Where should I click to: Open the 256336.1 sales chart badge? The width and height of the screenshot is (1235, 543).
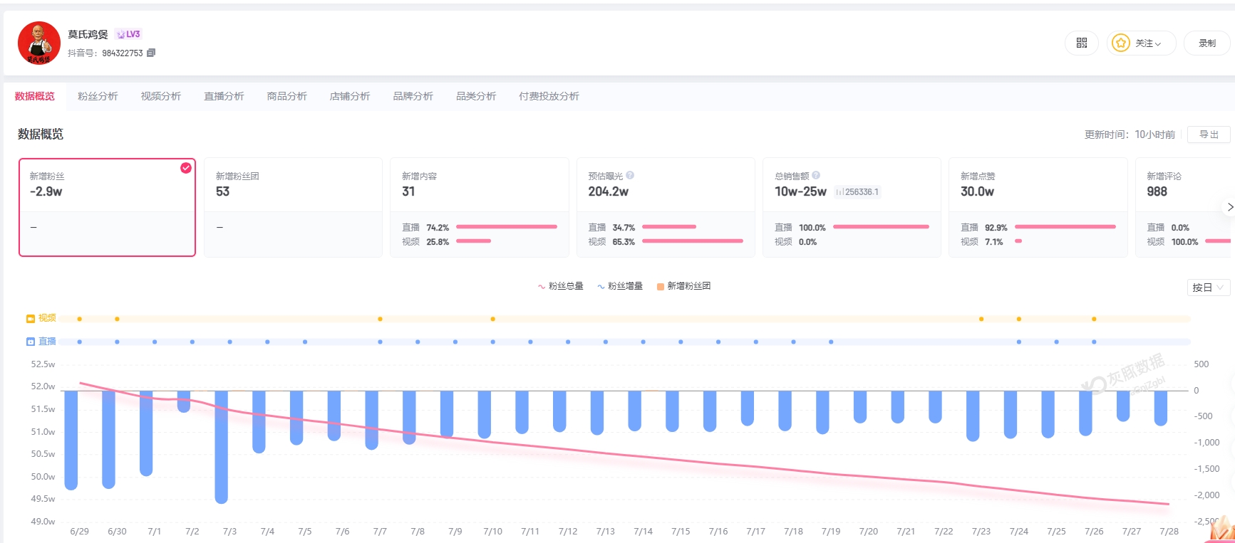[857, 192]
